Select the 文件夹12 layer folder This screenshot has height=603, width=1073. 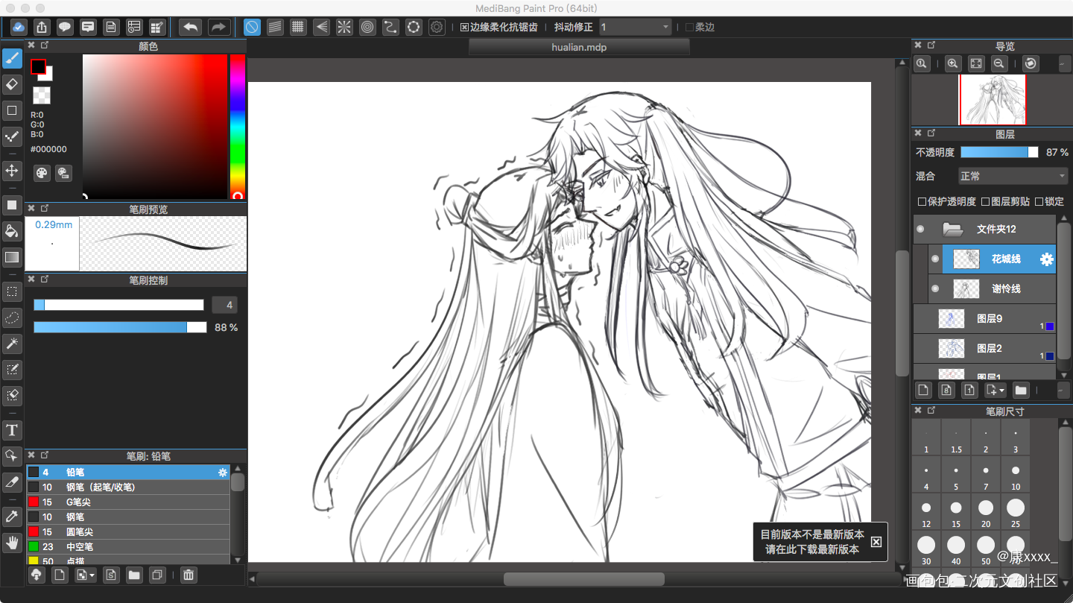pos(996,229)
